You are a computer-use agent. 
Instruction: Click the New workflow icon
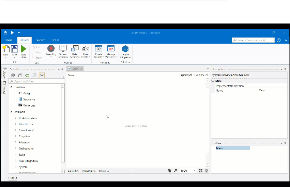(x=6, y=49)
